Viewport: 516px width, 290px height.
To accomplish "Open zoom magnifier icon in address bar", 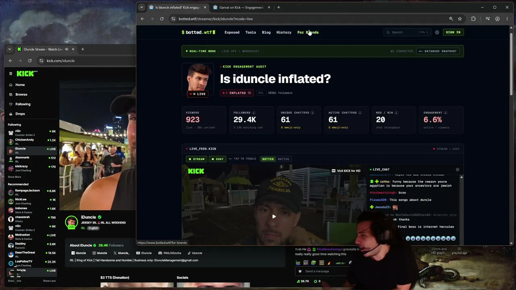I will pos(451,19).
